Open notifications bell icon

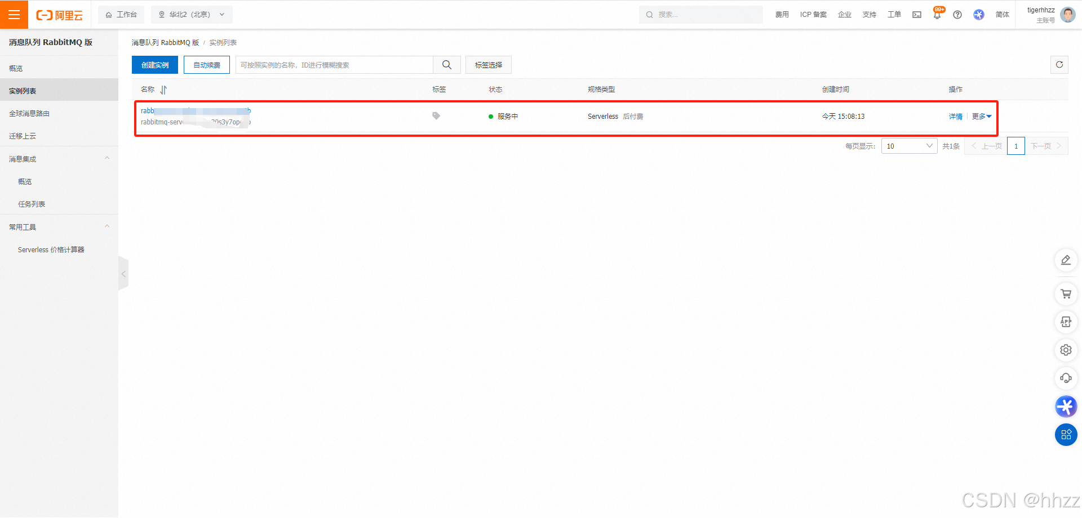pyautogui.click(x=937, y=15)
